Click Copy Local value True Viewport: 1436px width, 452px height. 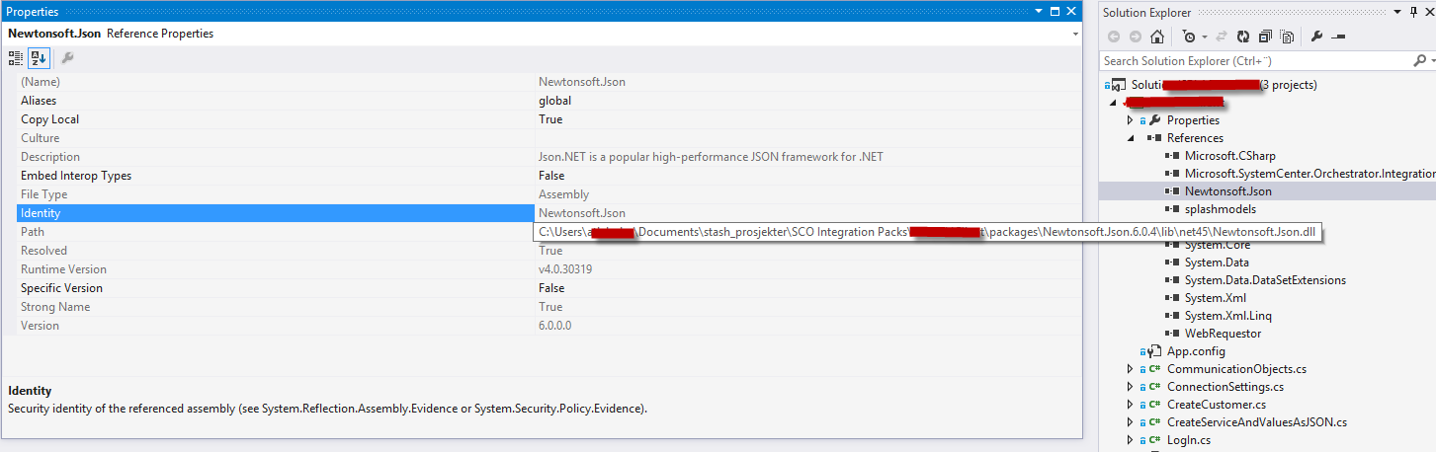tap(550, 119)
